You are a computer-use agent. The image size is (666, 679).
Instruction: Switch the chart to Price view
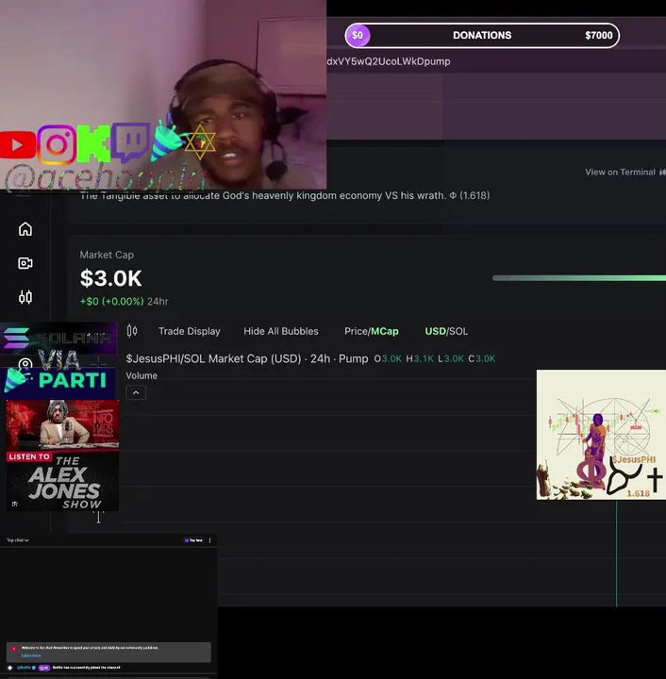(x=356, y=331)
